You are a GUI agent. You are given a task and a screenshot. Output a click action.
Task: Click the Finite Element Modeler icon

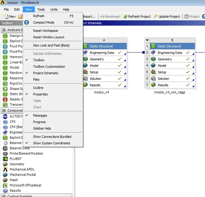point(5,154)
